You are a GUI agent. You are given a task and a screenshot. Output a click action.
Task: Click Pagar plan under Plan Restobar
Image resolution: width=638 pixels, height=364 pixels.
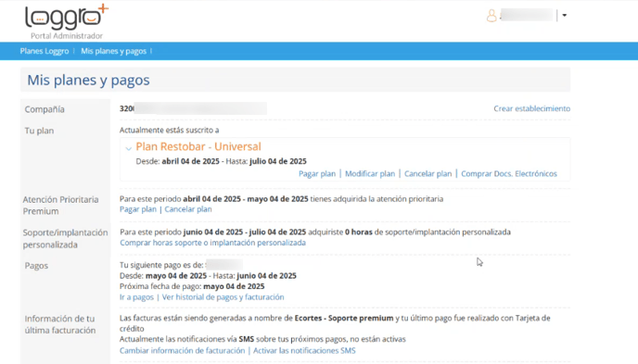(317, 174)
